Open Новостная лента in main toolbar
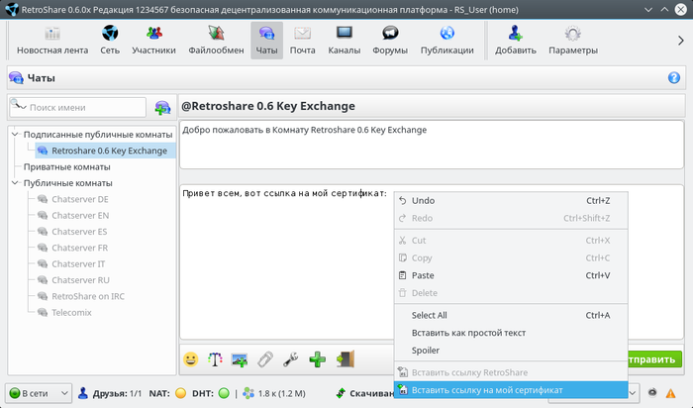Image resolution: width=693 pixels, height=408 pixels. click(x=52, y=41)
